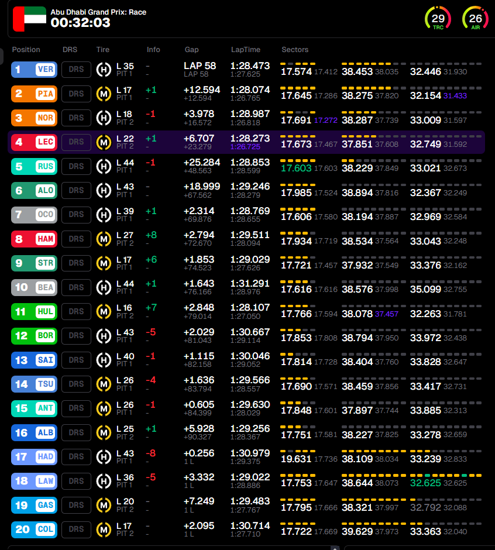Click the medium tire icon in STR row
Image resolution: width=495 pixels, height=550 pixels.
pyautogui.click(x=104, y=263)
